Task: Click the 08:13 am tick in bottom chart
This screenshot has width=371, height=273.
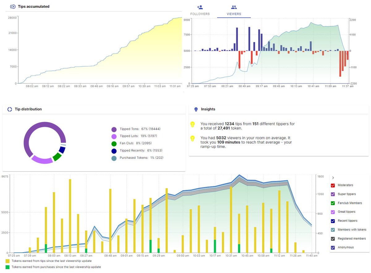Action: click(x=70, y=256)
